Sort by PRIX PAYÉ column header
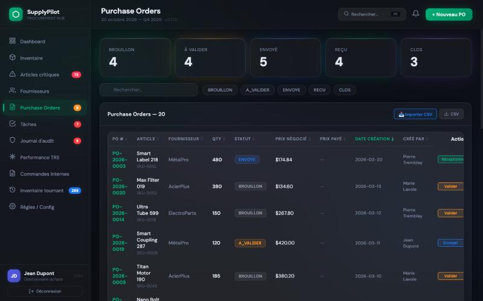The width and height of the screenshot is (483, 301). (x=333, y=139)
